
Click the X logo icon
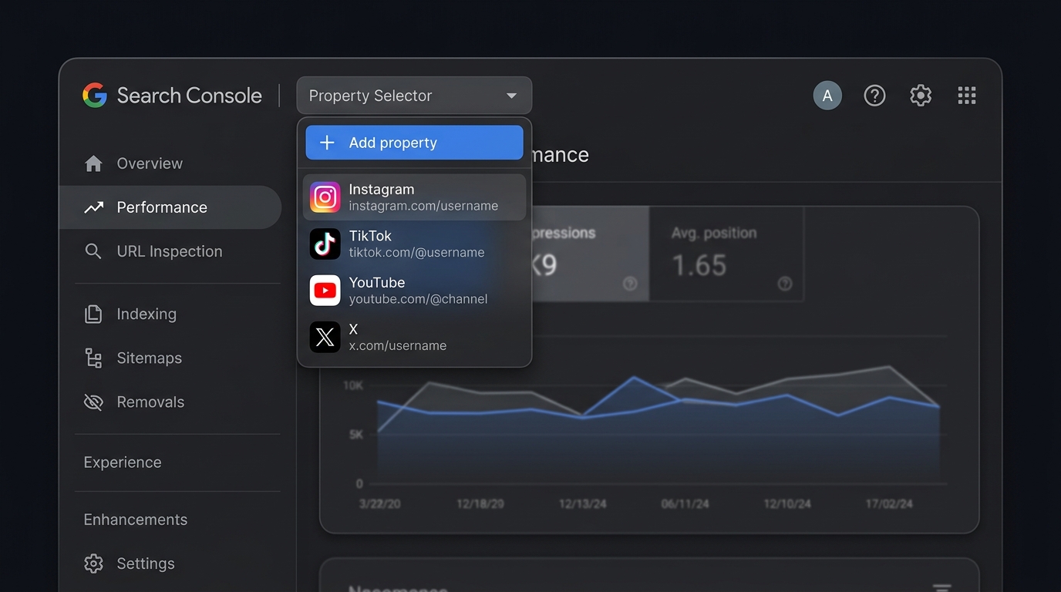(x=325, y=337)
